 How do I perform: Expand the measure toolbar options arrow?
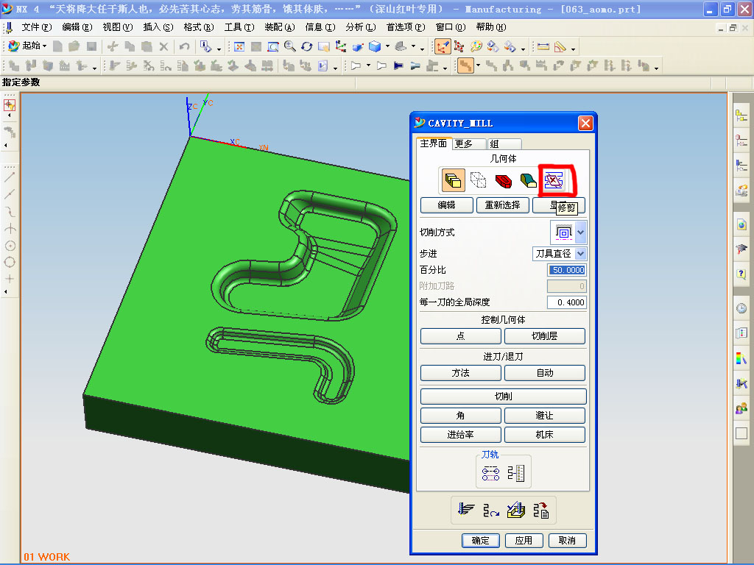pos(573,48)
